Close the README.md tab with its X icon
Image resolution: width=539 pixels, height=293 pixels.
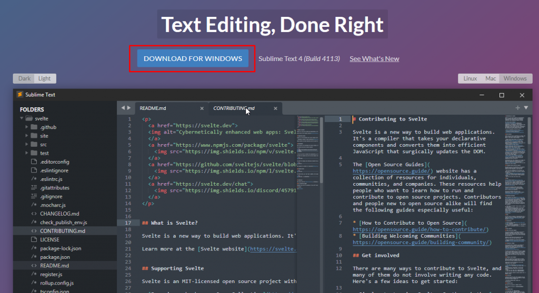pyautogui.click(x=202, y=108)
